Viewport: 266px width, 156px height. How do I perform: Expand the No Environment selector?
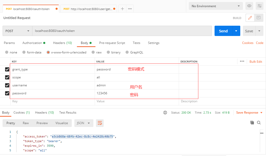pyautogui.click(x=216, y=6)
